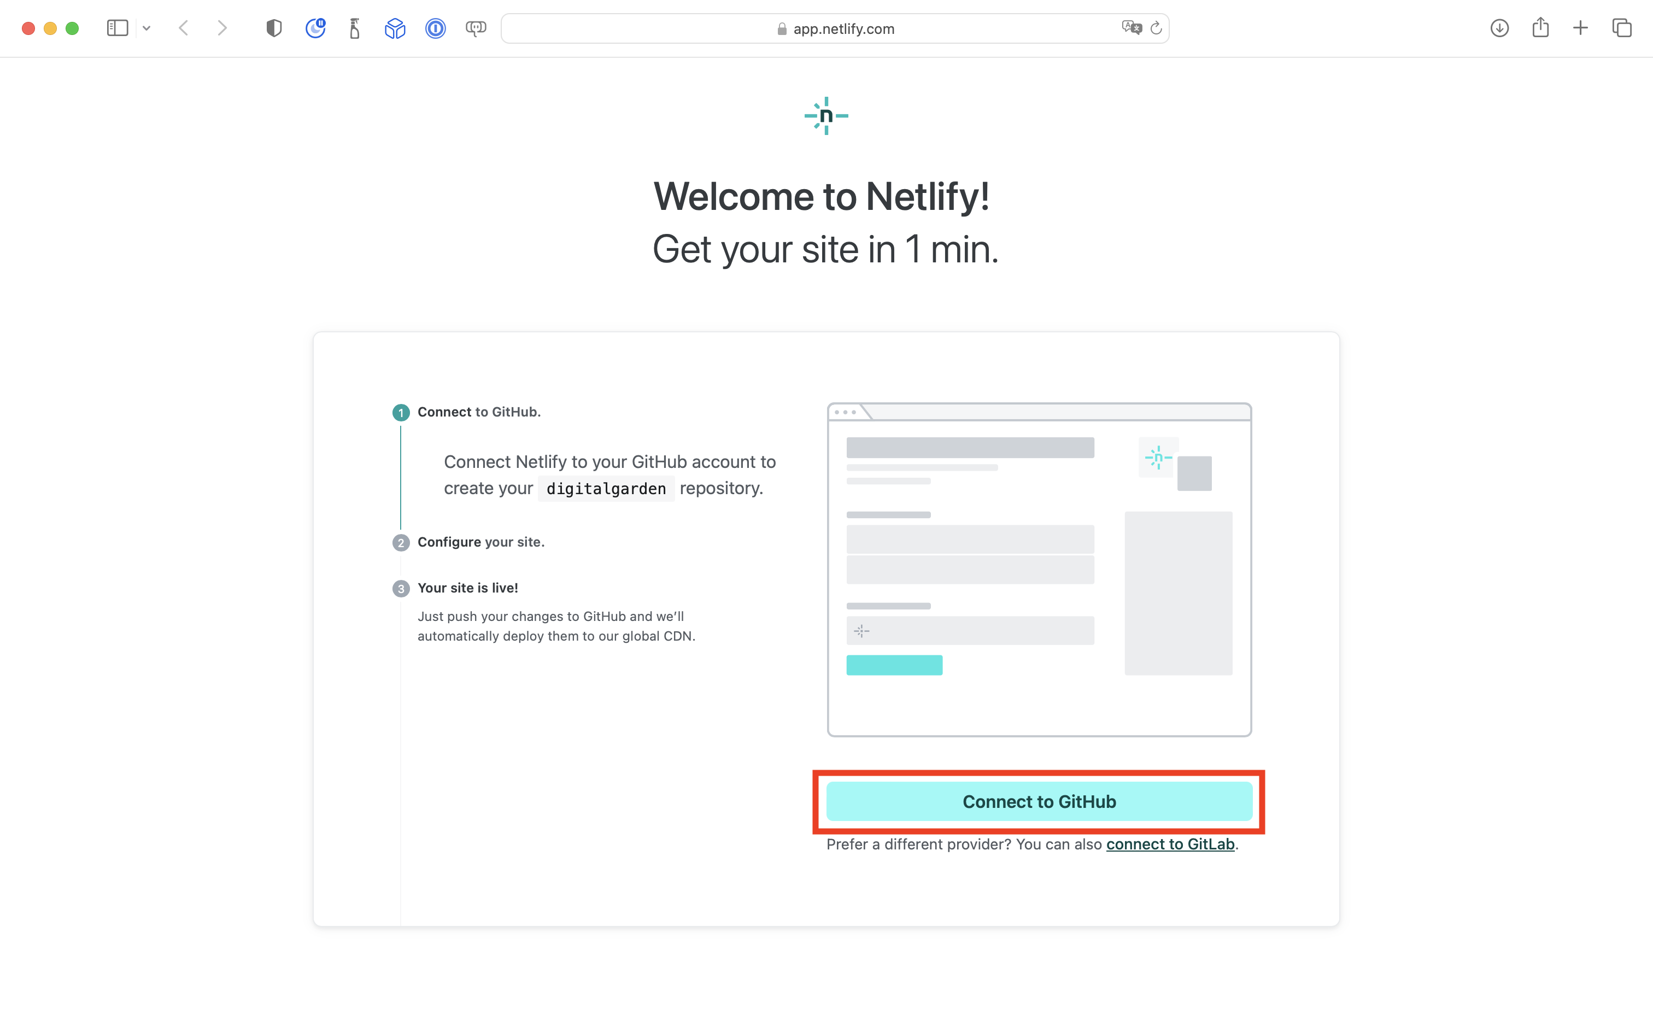Open the Share menu icon

pos(1540,27)
